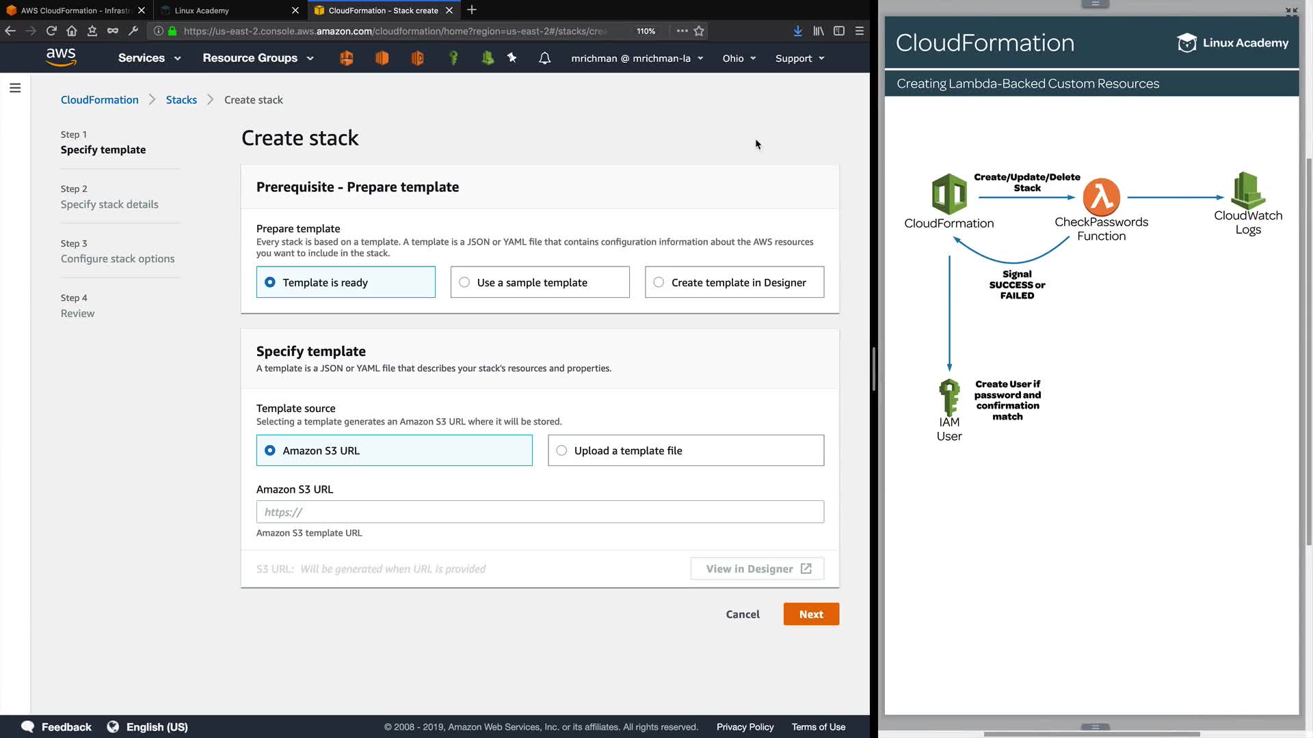Click the Amazon S3 URL input field

point(540,512)
